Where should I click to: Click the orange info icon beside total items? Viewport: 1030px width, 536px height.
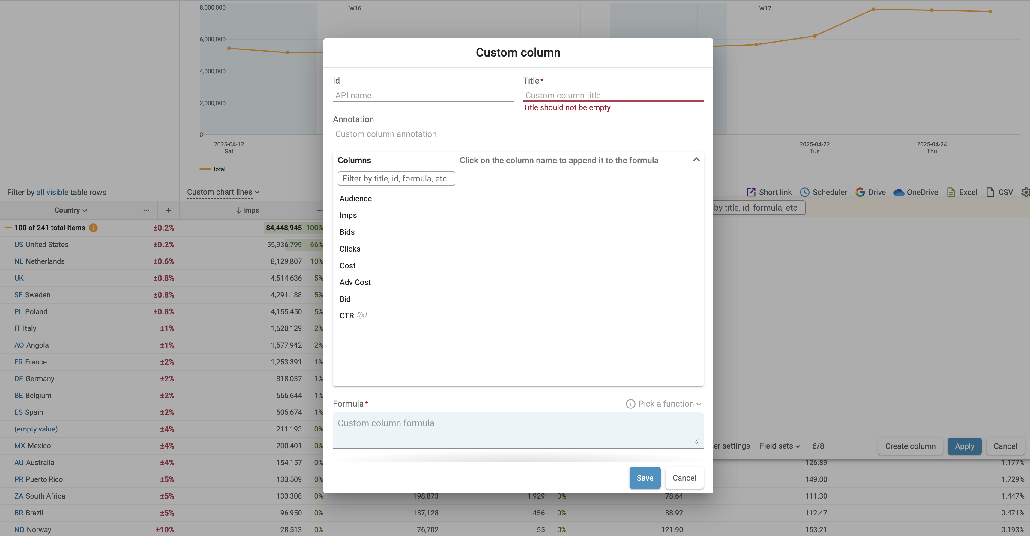pyautogui.click(x=93, y=228)
